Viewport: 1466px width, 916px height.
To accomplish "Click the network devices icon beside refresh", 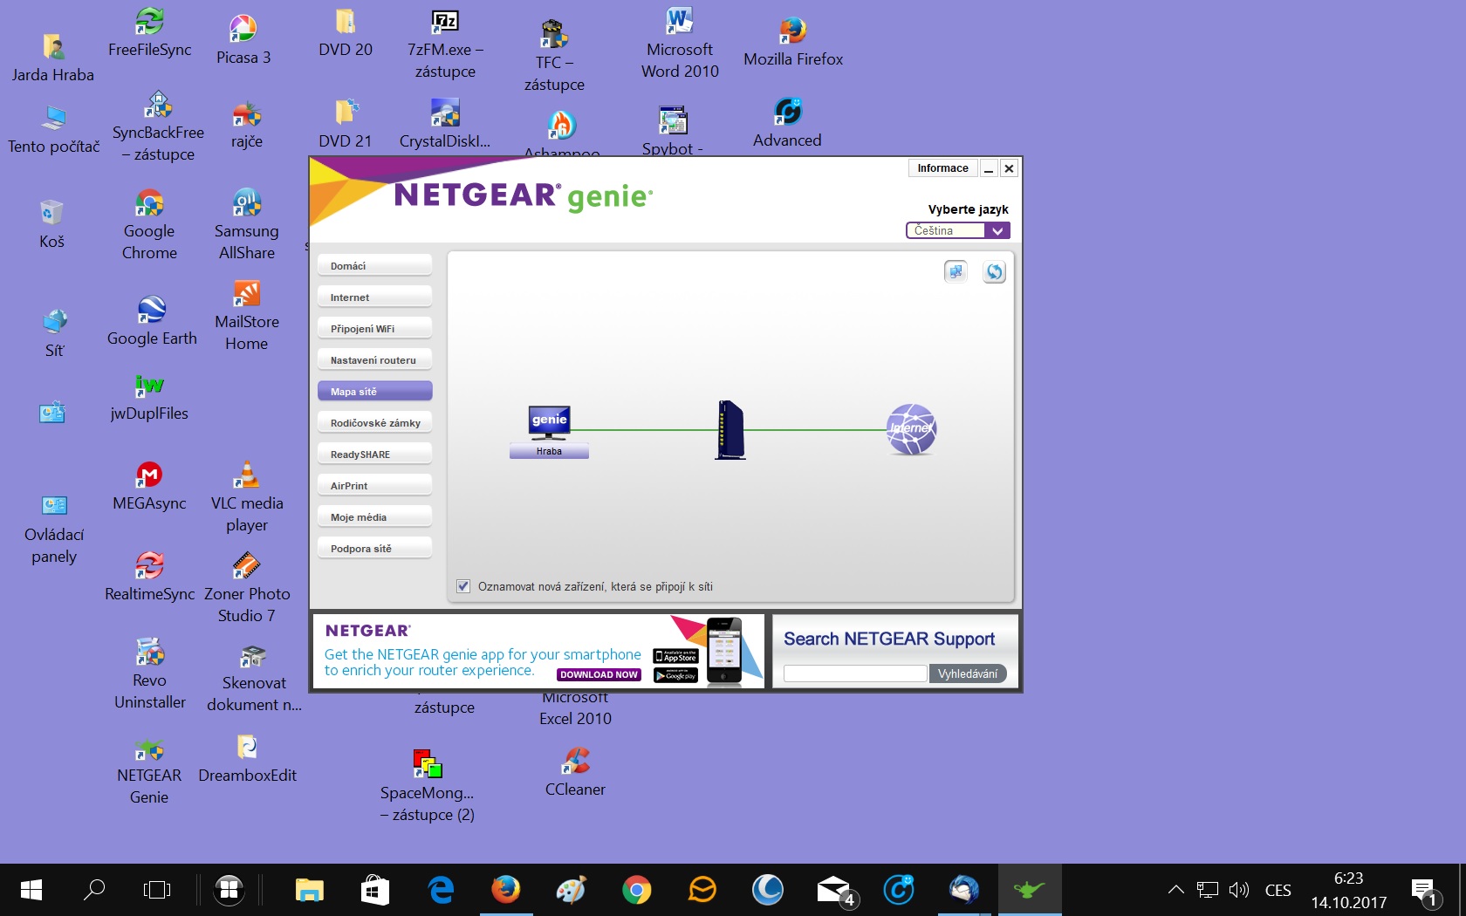I will tap(956, 272).
